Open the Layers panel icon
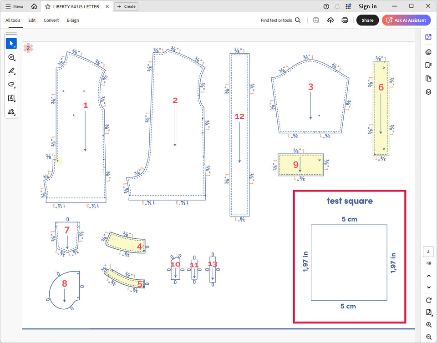This screenshot has height=343, width=437. point(428,92)
